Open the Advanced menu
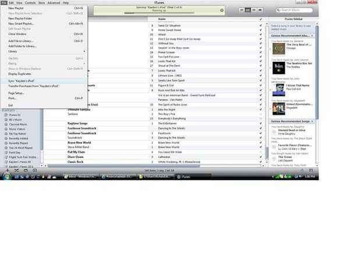Image resolution: width=361 pixels, height=271 pixels. click(x=54, y=3)
